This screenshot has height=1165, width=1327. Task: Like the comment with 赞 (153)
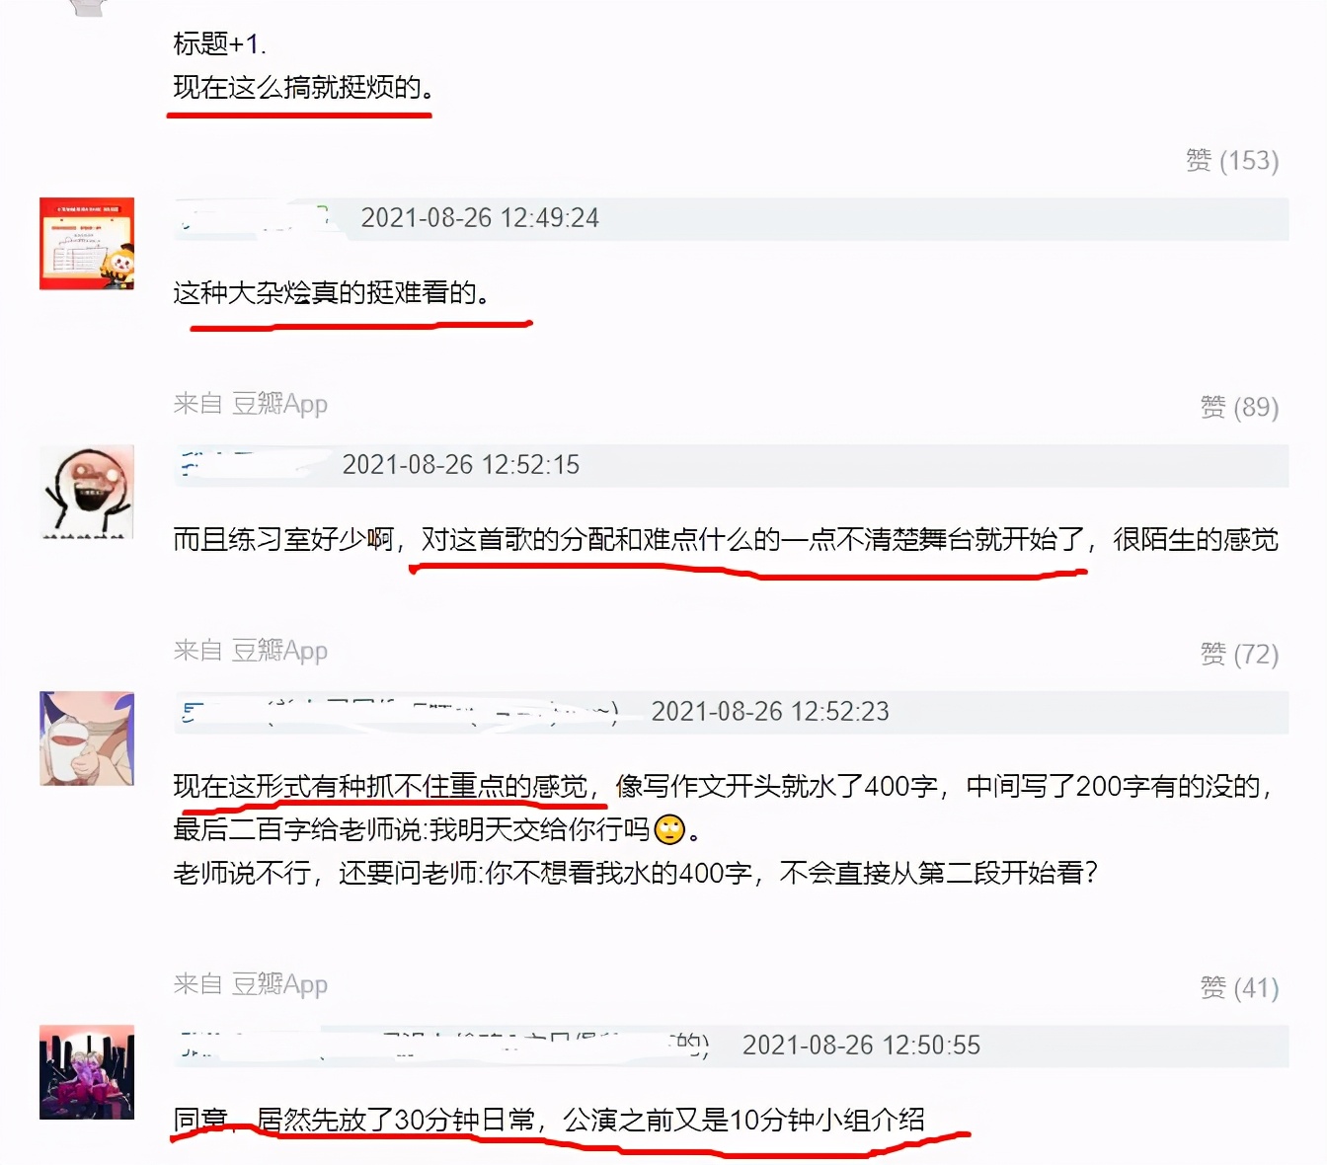[x=1232, y=160]
